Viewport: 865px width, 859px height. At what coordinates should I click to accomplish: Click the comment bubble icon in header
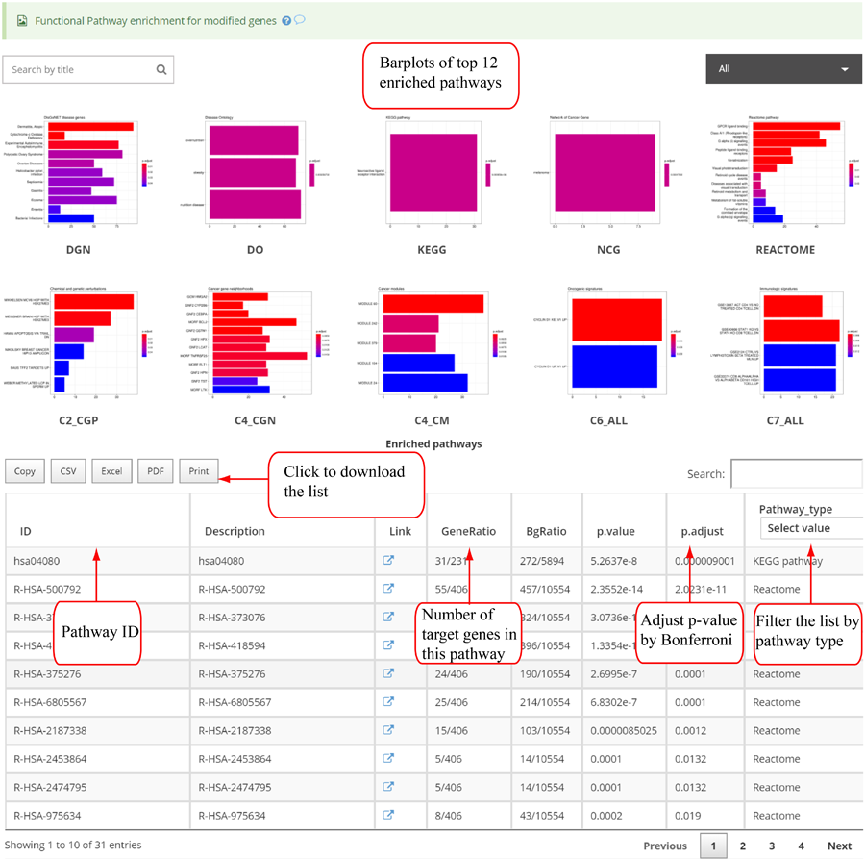coord(300,20)
